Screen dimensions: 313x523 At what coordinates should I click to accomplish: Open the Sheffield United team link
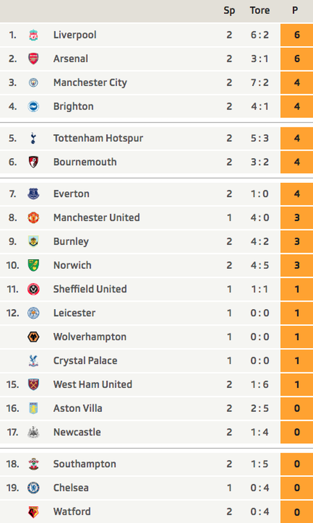90,289
